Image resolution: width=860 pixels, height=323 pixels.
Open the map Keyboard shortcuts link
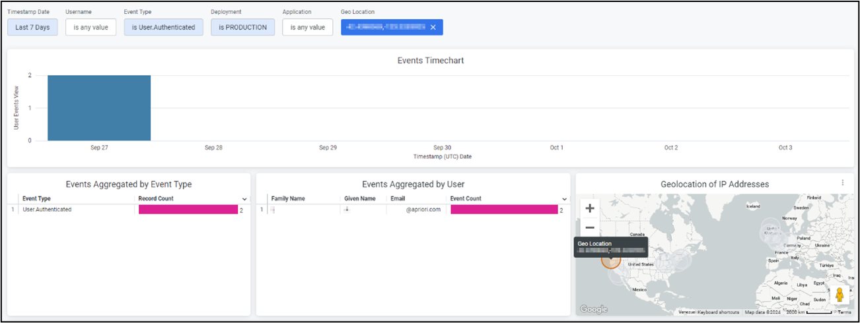coord(718,312)
